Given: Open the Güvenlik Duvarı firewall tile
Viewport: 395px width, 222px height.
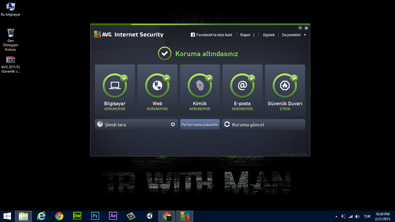Looking at the screenshot, I should pos(285,90).
